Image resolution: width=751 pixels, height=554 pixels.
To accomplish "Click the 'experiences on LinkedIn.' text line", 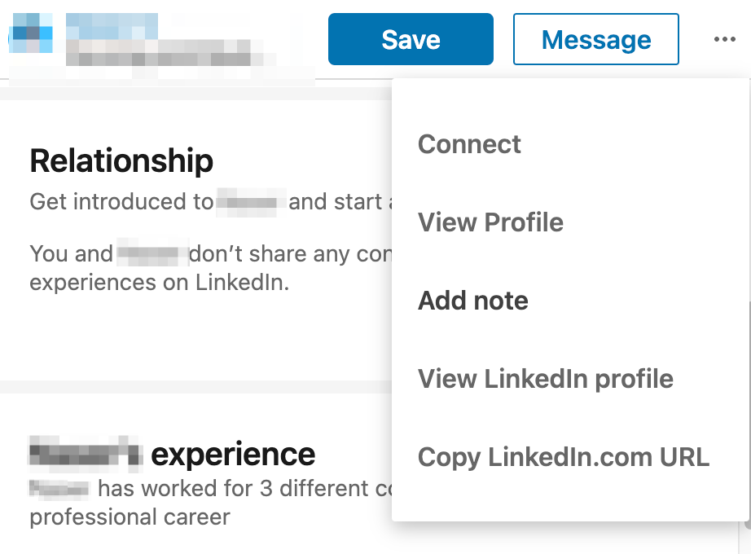I will tap(160, 282).
